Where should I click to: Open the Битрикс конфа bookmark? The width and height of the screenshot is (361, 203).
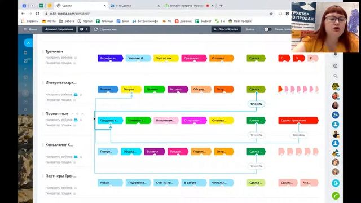pos(145,21)
